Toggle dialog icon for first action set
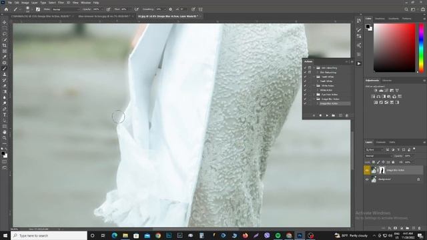The image size is (427, 240). (310, 68)
